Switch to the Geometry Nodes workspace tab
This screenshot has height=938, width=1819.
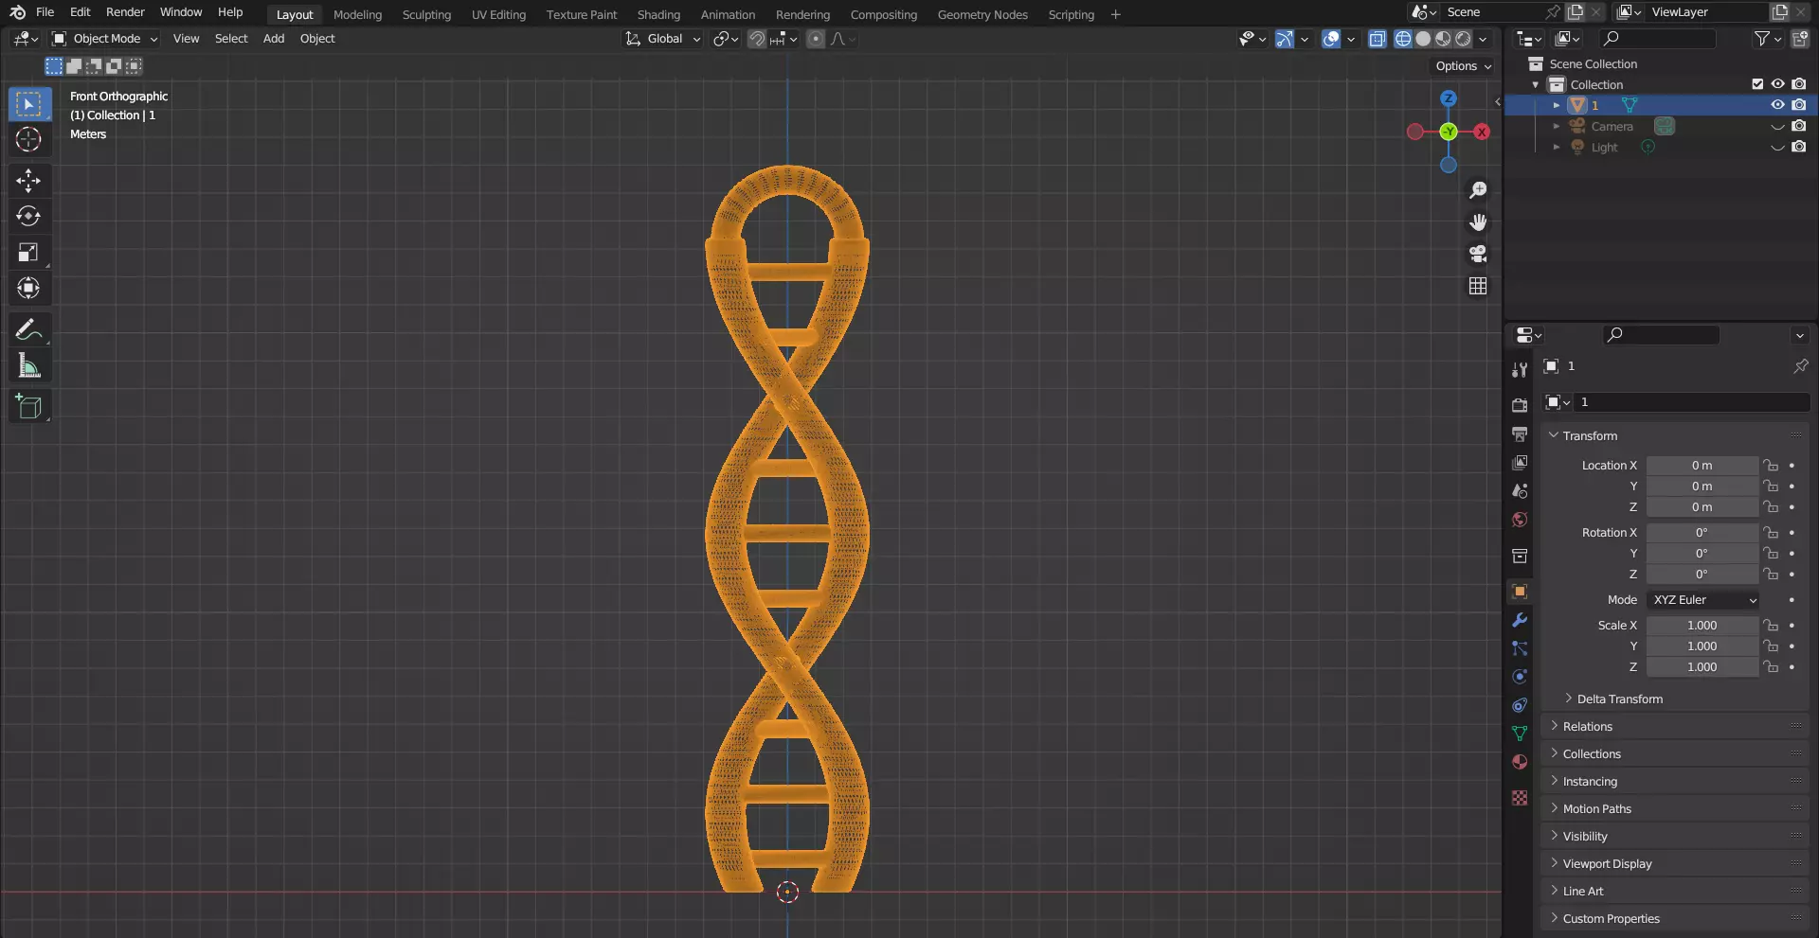(x=982, y=15)
